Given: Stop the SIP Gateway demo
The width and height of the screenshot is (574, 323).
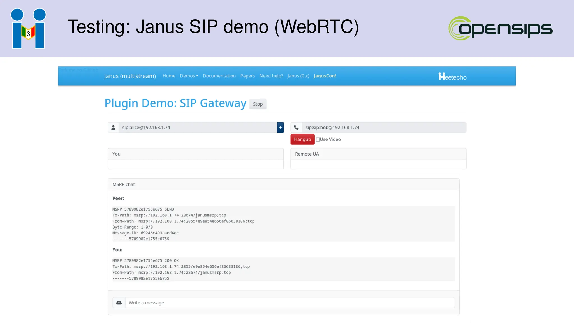Looking at the screenshot, I should (258, 104).
